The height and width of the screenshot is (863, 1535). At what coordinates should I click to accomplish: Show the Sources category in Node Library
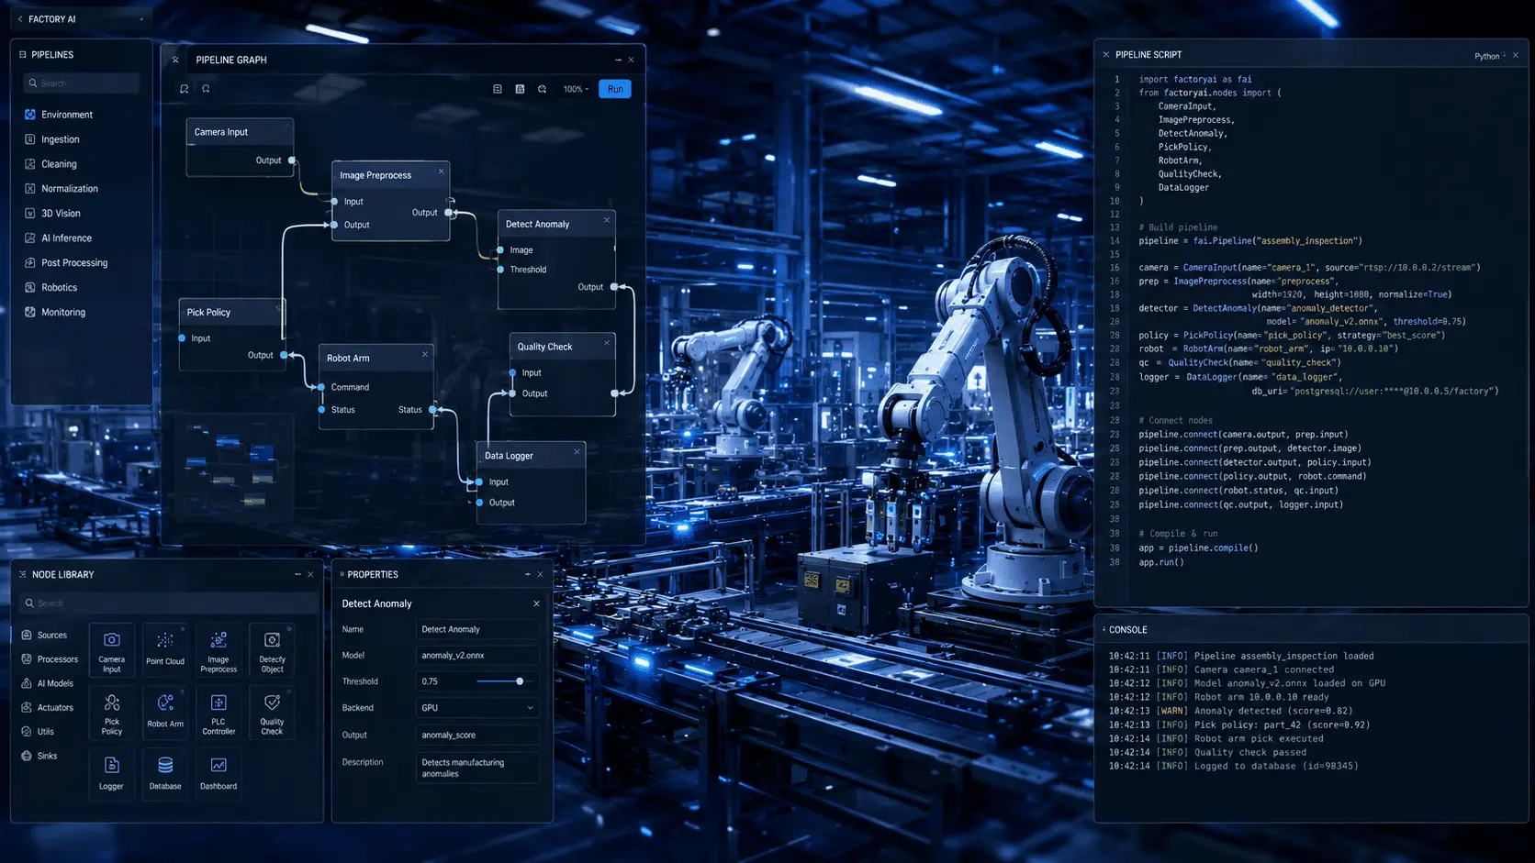(44, 636)
